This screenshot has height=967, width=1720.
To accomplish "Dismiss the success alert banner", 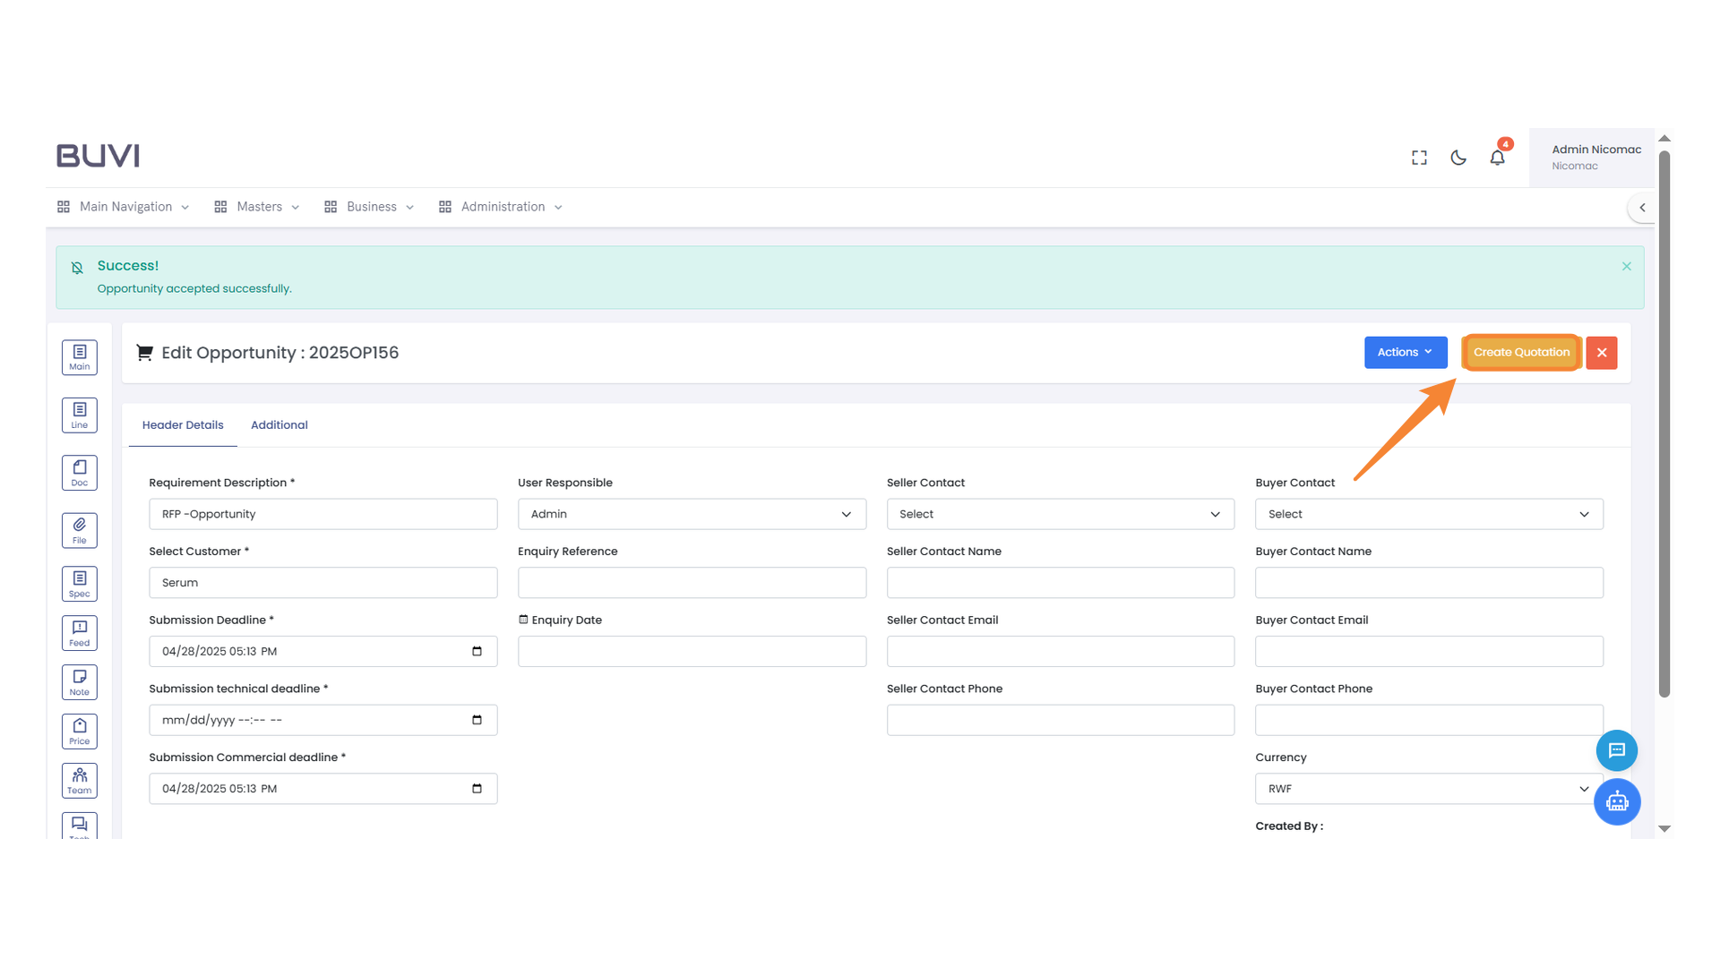I will pyautogui.click(x=1626, y=267).
